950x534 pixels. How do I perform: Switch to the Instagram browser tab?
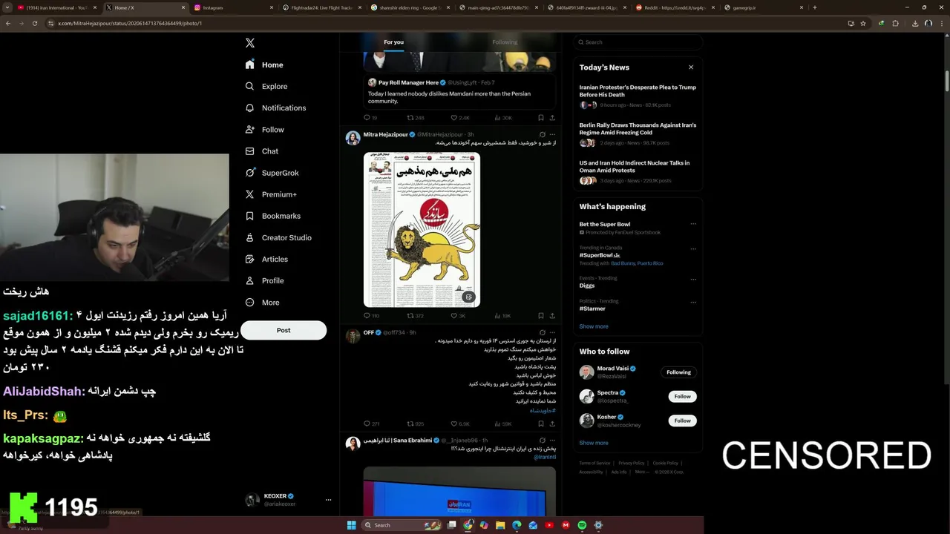(x=234, y=7)
